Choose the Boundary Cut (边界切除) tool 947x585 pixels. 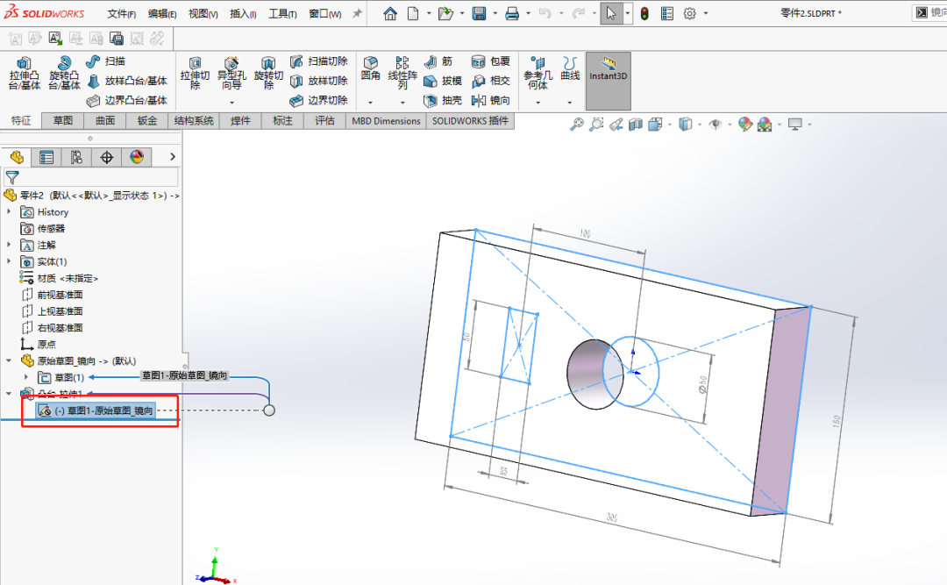click(x=319, y=100)
